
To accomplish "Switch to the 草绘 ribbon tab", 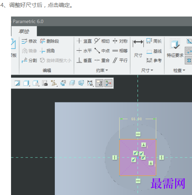I will coord(24,31).
